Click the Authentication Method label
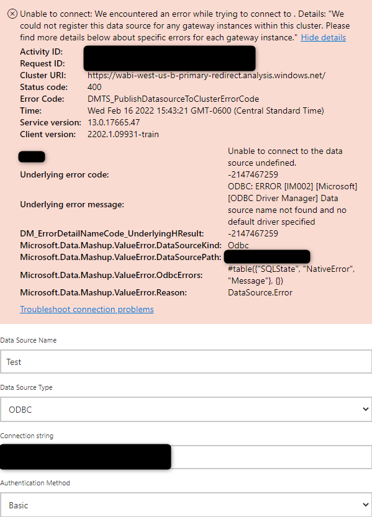Screen dimensions: 372x517 [35, 483]
